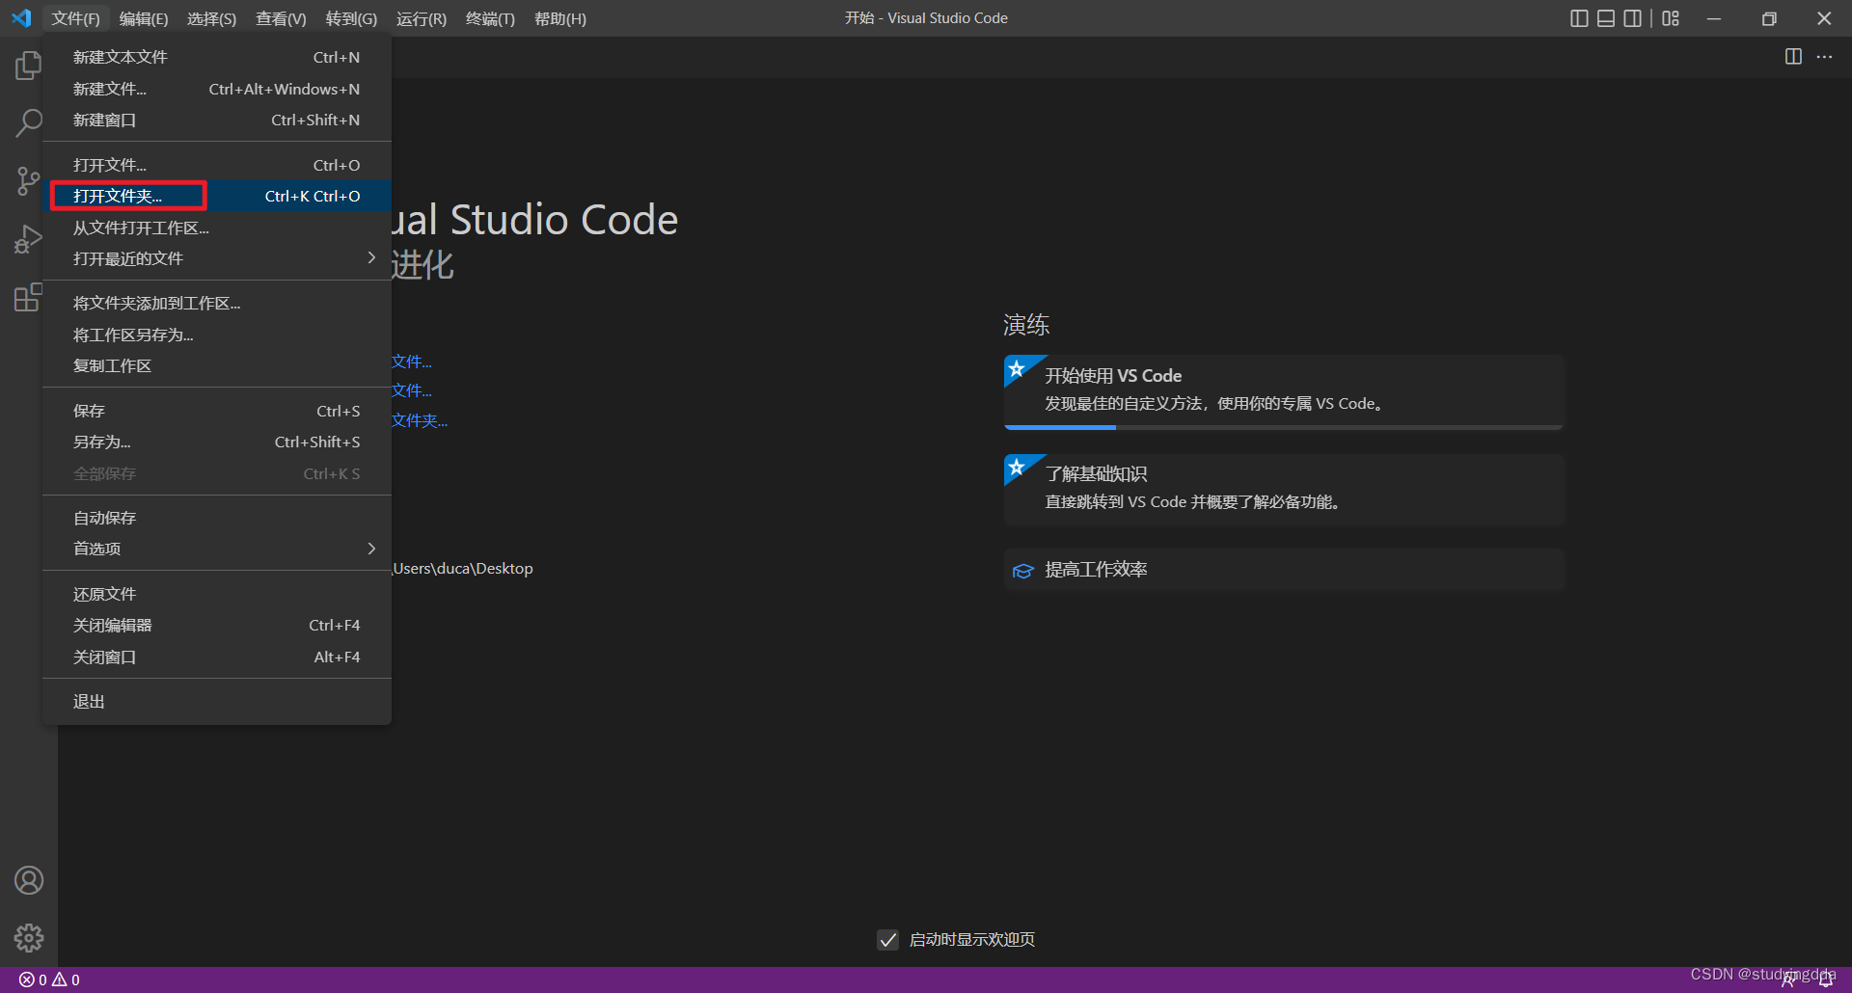Select 打开文件夹... menu entry
1852x993 pixels.
click(x=217, y=196)
